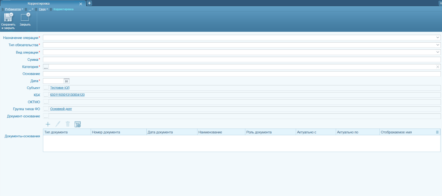The width and height of the screenshot is (442, 196).
Task: Add a document row with plus icon
Action: tap(48, 124)
